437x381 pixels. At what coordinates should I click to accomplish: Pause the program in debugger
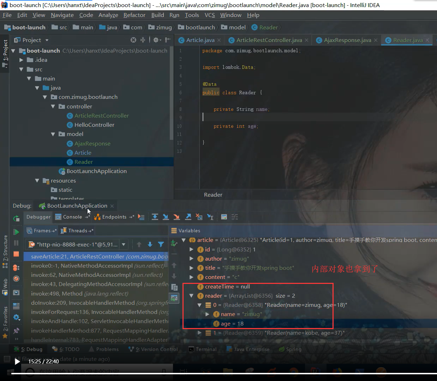pyautogui.click(x=16, y=243)
